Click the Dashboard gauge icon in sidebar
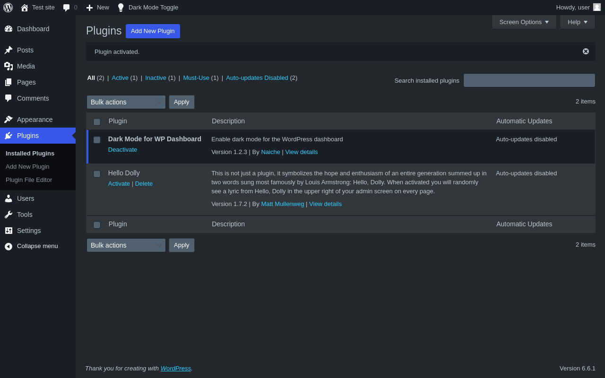 (x=9, y=29)
